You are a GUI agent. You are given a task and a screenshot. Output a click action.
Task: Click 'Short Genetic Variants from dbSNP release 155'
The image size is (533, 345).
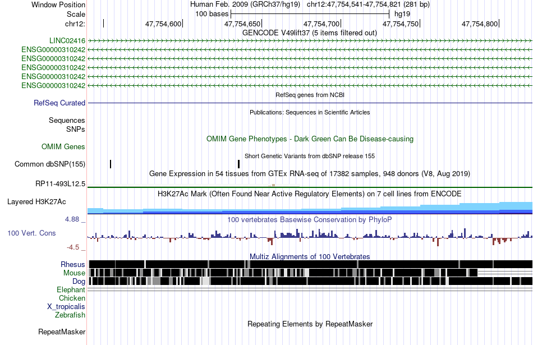[x=309, y=156]
